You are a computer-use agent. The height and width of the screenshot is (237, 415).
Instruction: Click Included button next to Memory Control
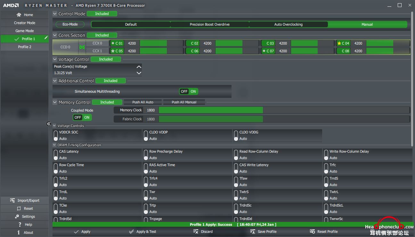[107, 102]
